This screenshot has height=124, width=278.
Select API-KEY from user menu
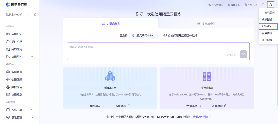tap(268, 26)
